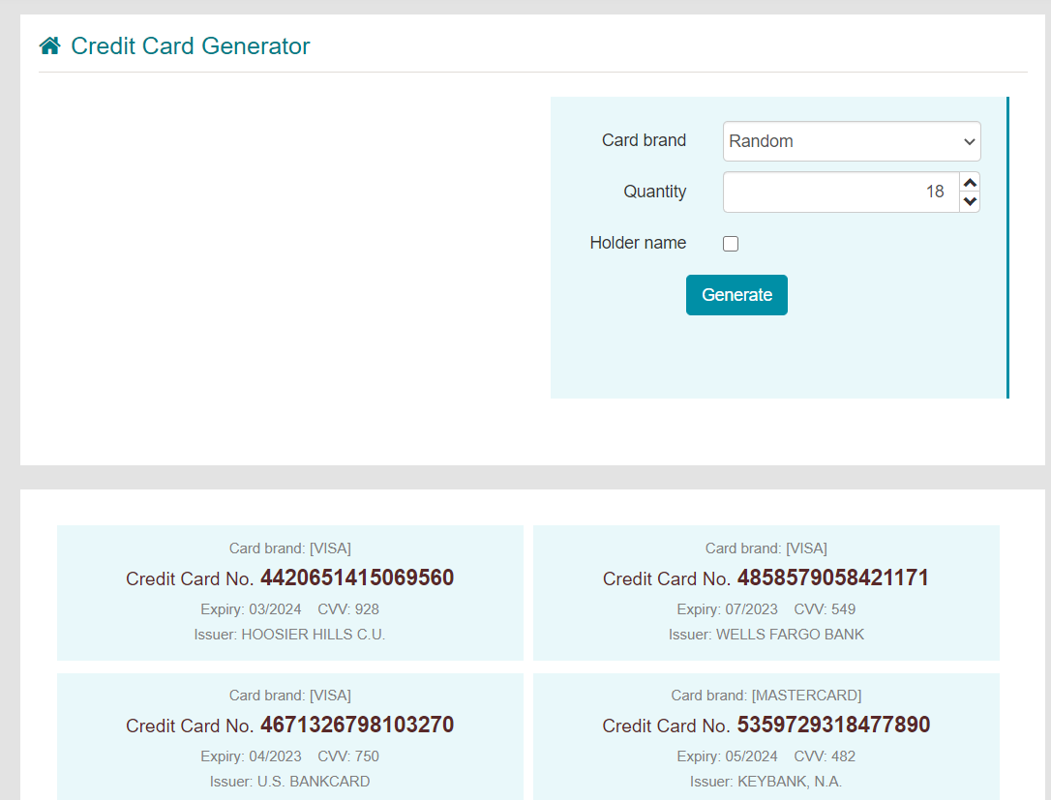Click the CVV: 928 value

click(x=348, y=609)
